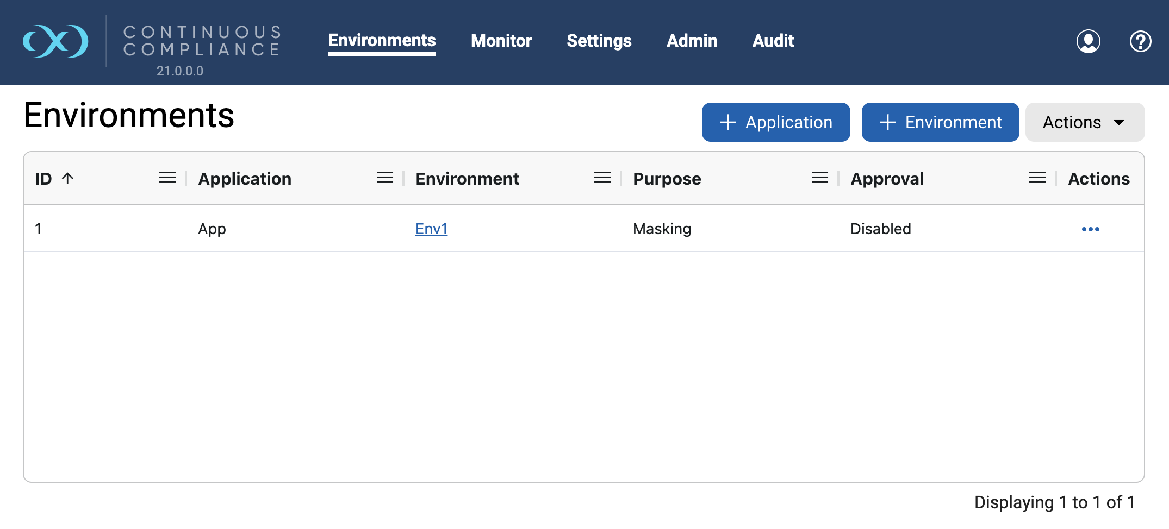Switch to the Monitor tab
Screen dimensions: 1169x529
click(x=501, y=41)
